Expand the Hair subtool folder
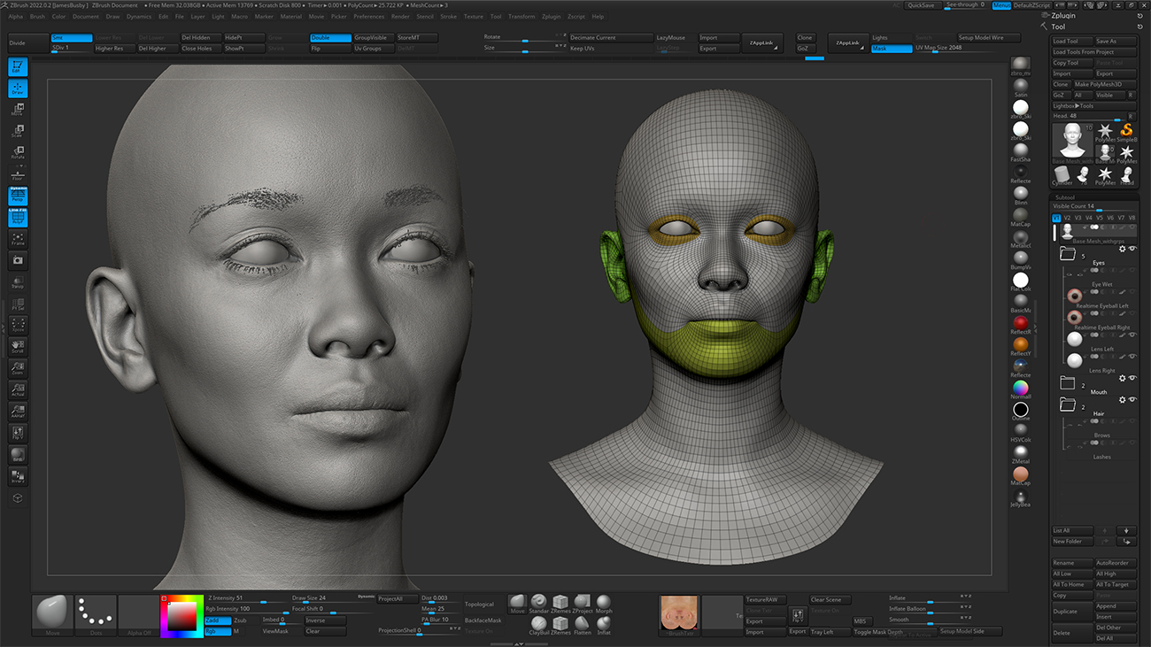Image resolution: width=1151 pixels, height=647 pixels. point(1068,405)
